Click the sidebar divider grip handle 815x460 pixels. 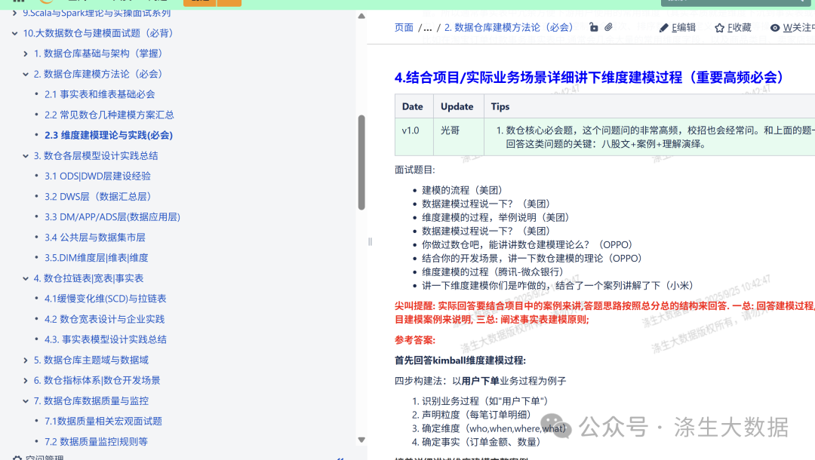370,241
